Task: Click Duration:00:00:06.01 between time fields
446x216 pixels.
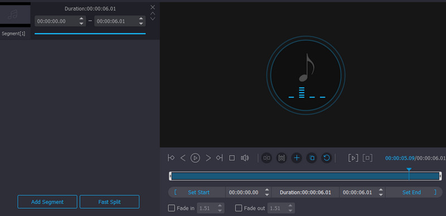Action: click(x=306, y=193)
